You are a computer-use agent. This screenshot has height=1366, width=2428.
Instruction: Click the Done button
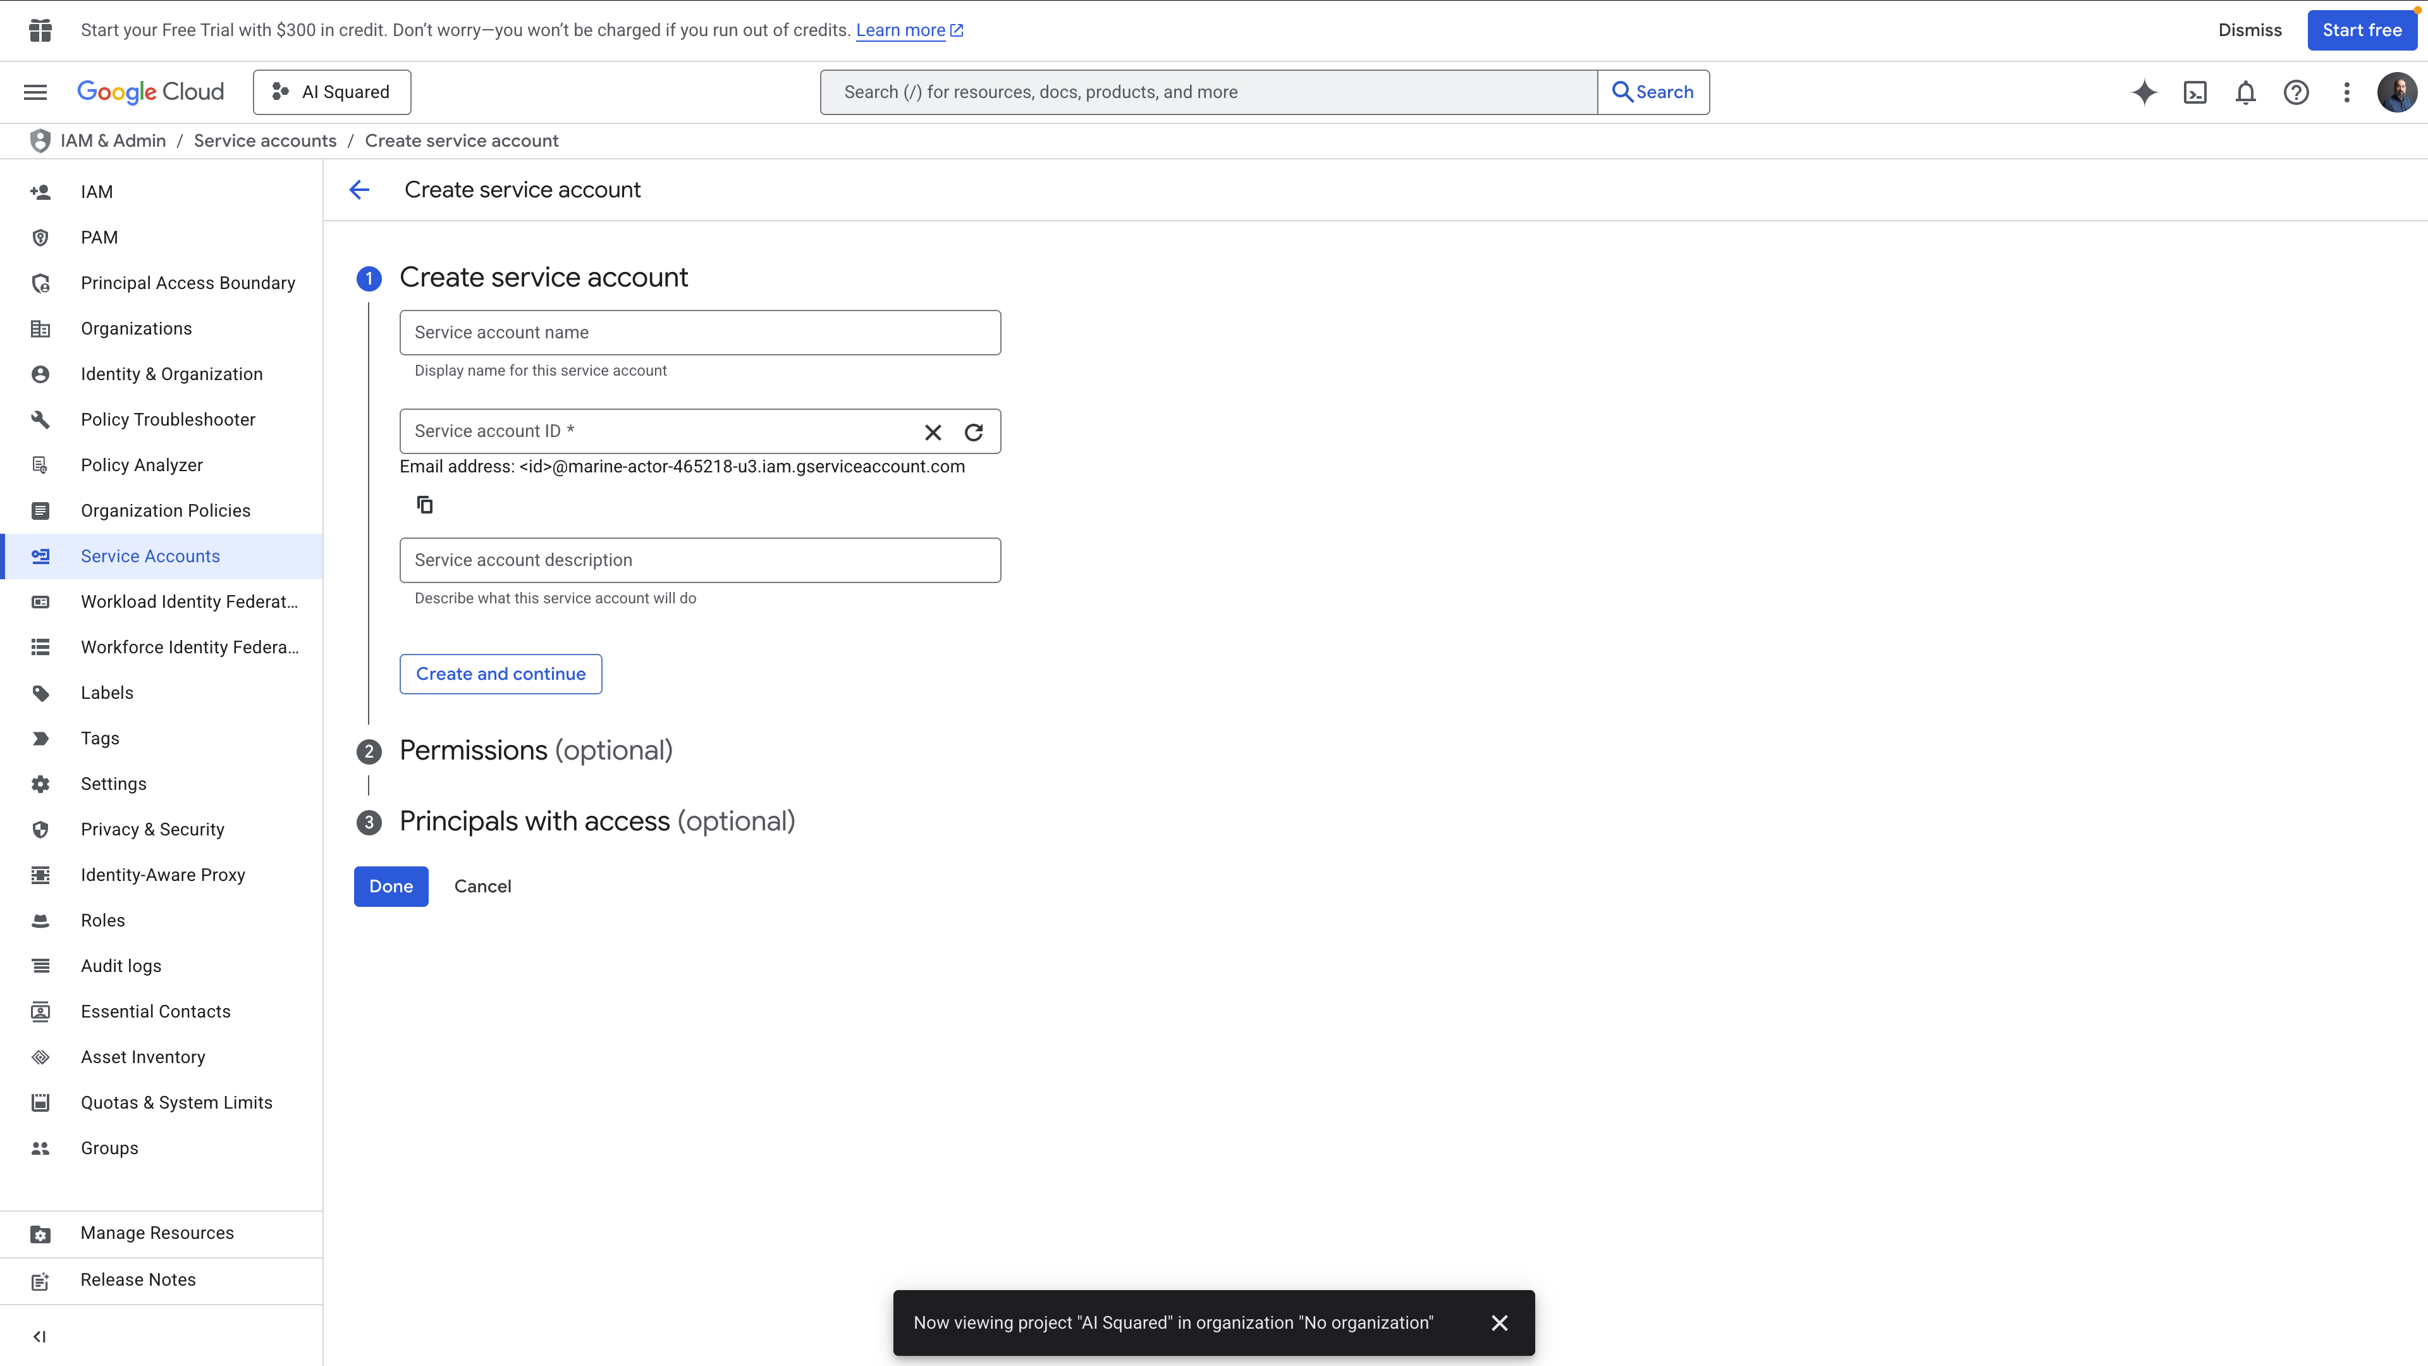tap(391, 886)
